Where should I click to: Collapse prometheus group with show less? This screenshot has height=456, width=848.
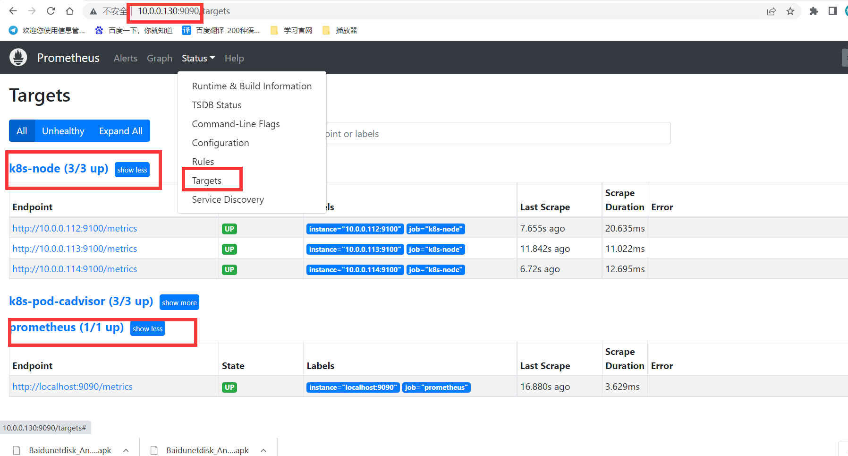pos(147,328)
